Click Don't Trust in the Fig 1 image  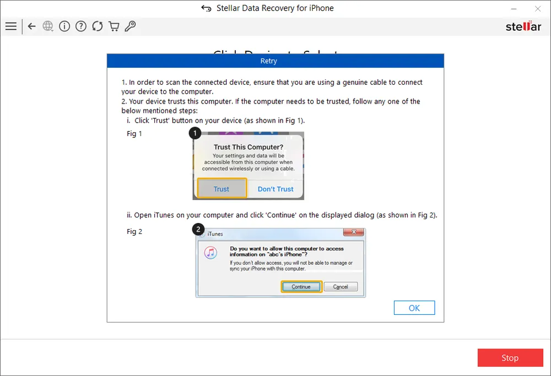(275, 189)
